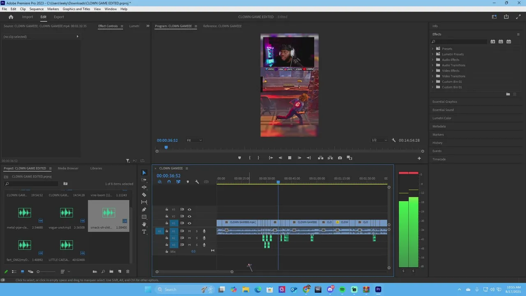Click Find magnifier in Project panel
526x296 pixels.
[x=103, y=272]
